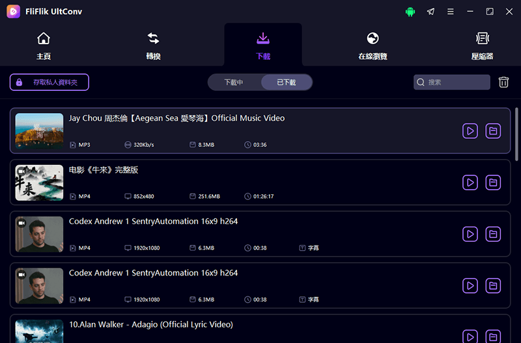Click title '10.Alan Walker - Adagio (Official Lyric Video)'
521x343 pixels.
(151, 324)
